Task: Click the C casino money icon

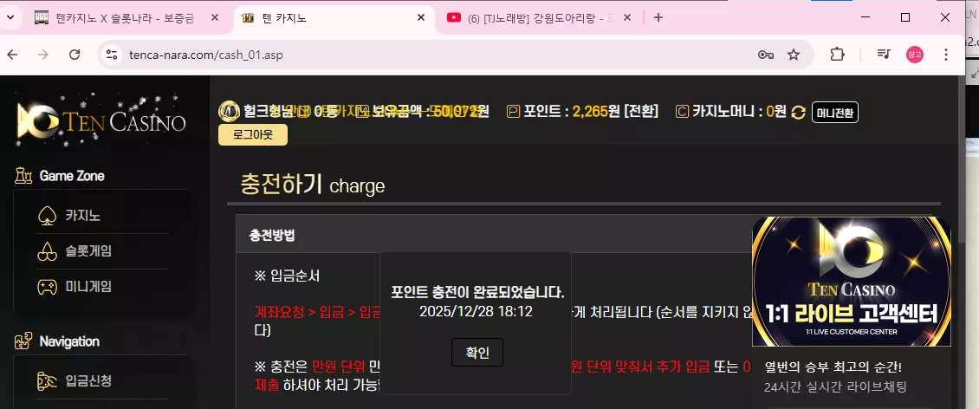Action: coord(683,113)
